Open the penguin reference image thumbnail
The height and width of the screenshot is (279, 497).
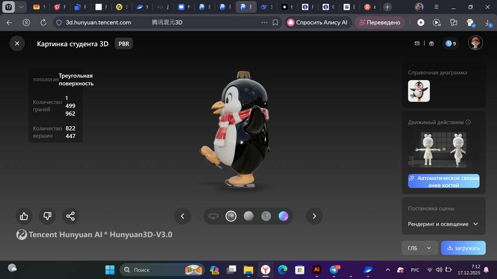pos(419,91)
